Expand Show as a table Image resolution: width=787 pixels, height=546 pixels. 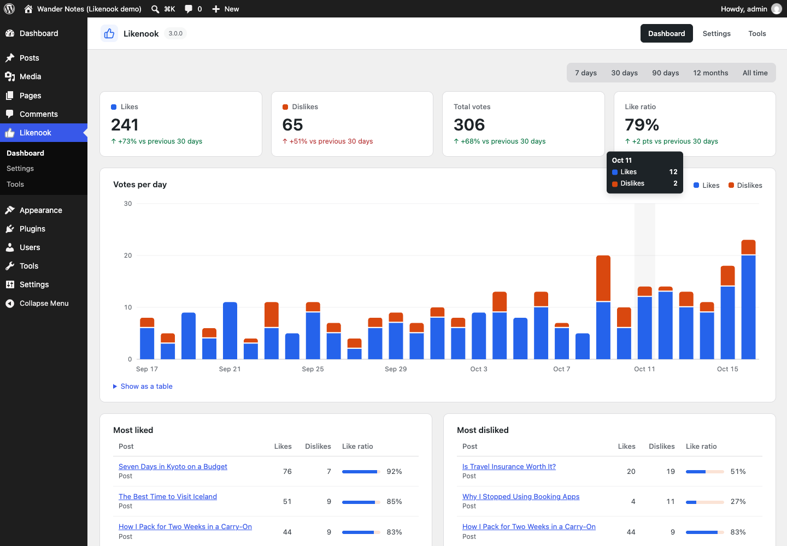(x=143, y=386)
